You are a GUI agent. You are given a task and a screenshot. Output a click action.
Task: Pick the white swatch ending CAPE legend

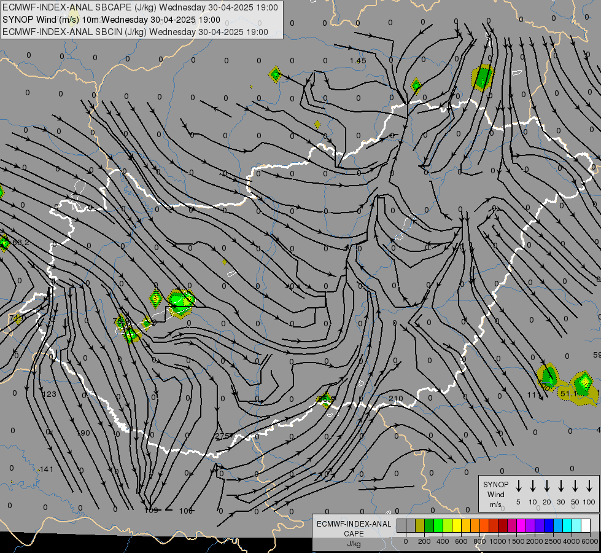586,525
